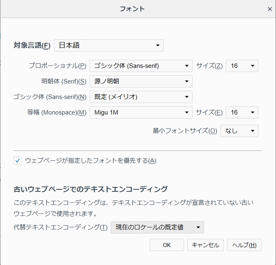The width and height of the screenshot is (276, 265).
Task: Open help with the ヘルプ(H) button
Action: (244, 245)
